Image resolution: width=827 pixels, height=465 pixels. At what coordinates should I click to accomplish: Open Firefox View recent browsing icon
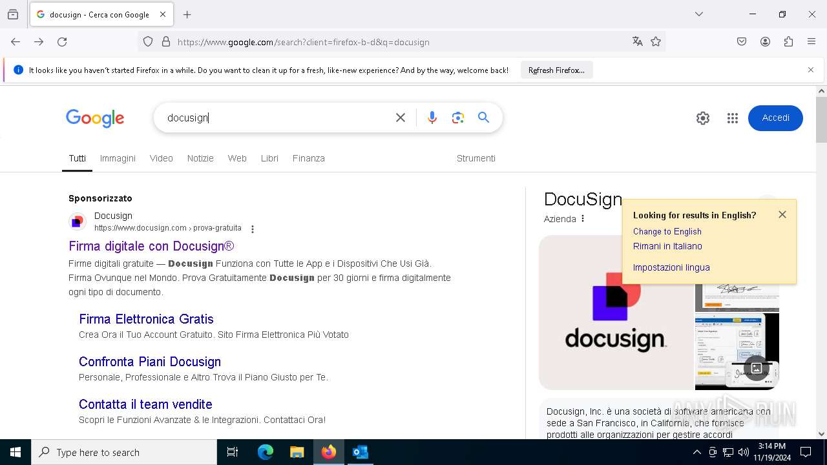click(x=13, y=14)
